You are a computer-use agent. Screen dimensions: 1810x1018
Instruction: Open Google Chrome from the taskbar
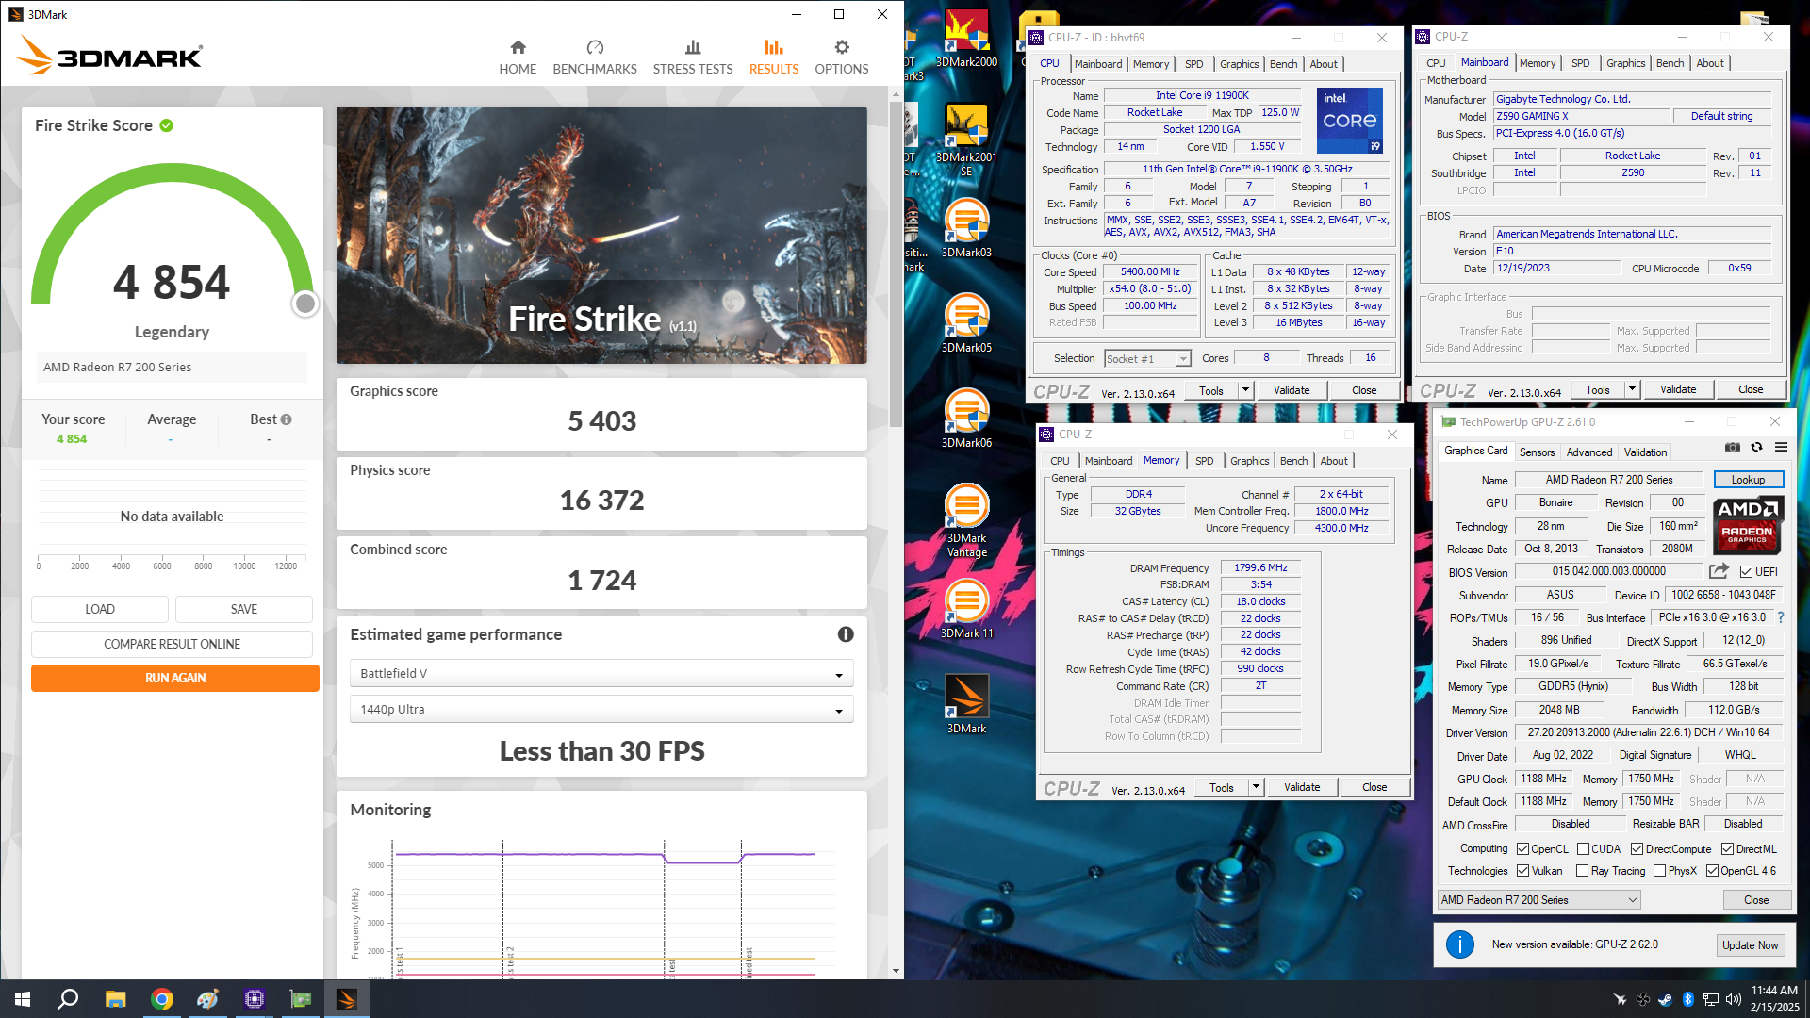click(162, 999)
